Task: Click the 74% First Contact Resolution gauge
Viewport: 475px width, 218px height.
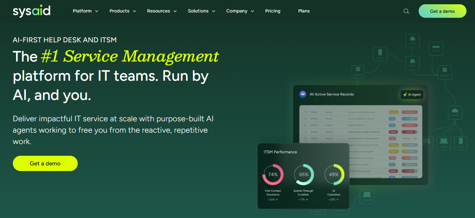Action: point(273,175)
